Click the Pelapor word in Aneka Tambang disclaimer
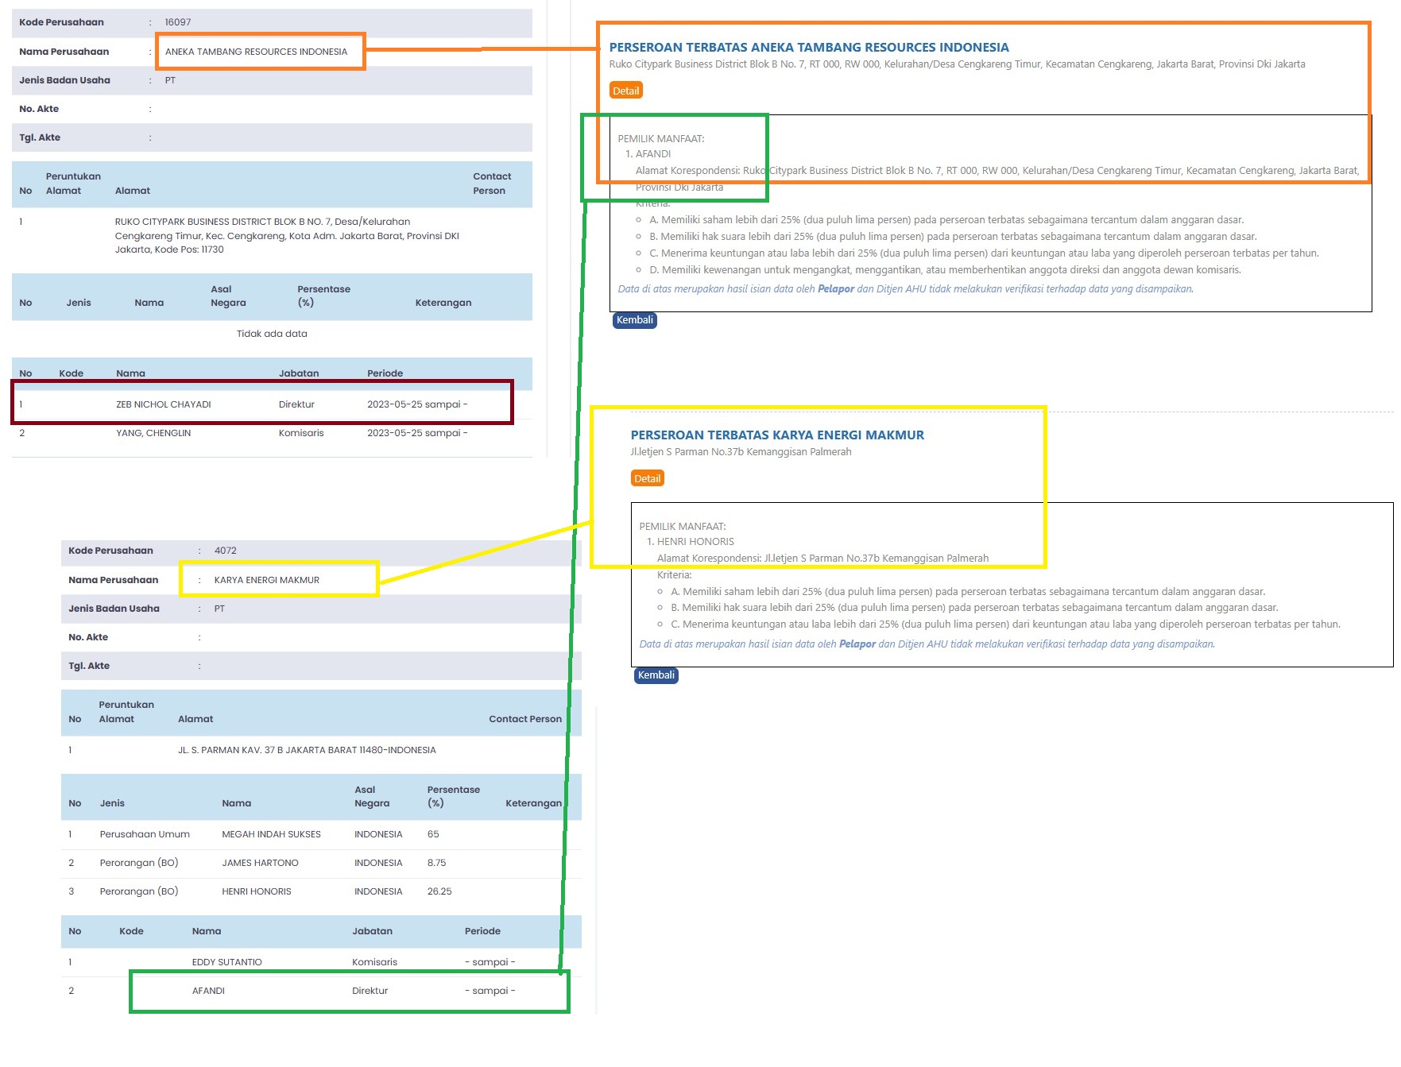This screenshot has width=1401, height=1067. pos(836,289)
